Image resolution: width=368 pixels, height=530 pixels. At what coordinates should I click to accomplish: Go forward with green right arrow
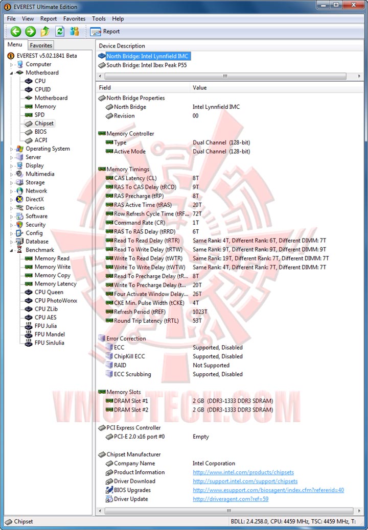pyautogui.click(x=31, y=32)
